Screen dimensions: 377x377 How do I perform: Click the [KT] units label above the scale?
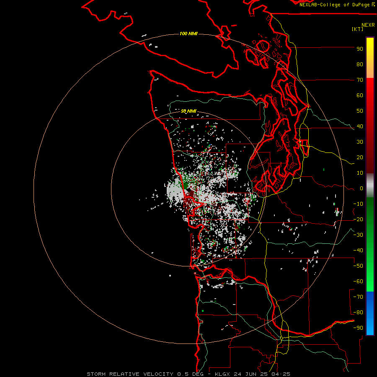coord(357,29)
